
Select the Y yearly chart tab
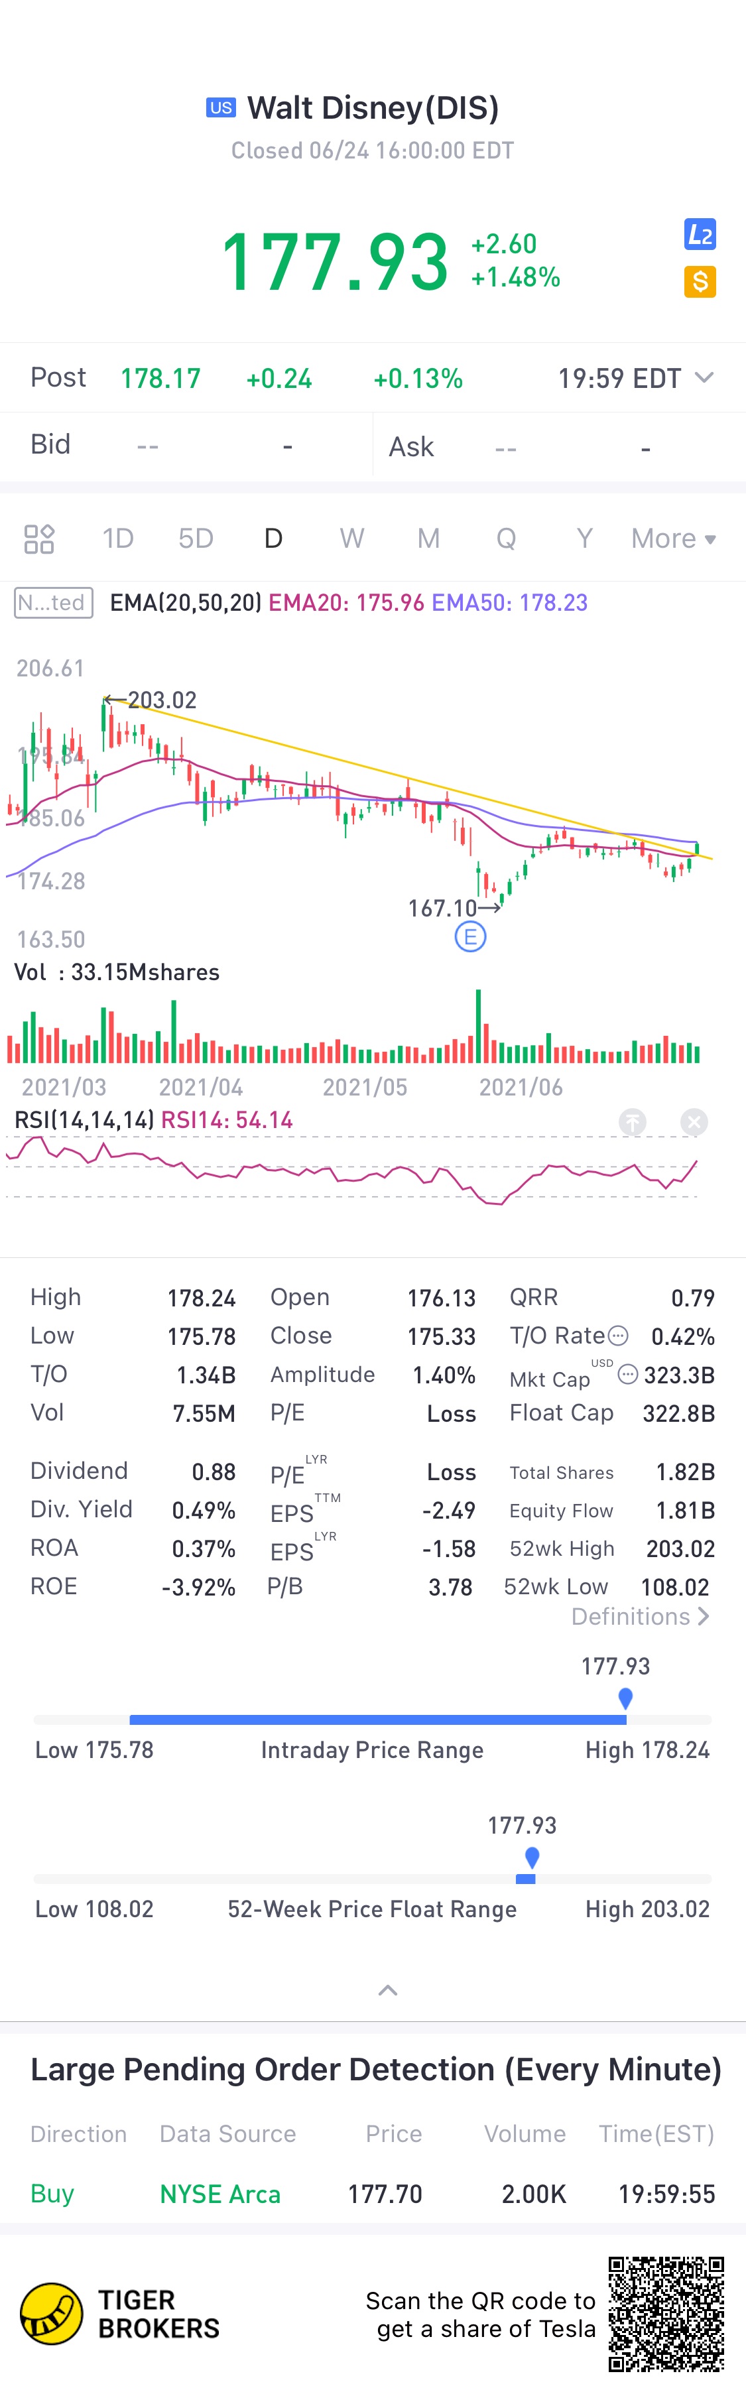(x=584, y=539)
